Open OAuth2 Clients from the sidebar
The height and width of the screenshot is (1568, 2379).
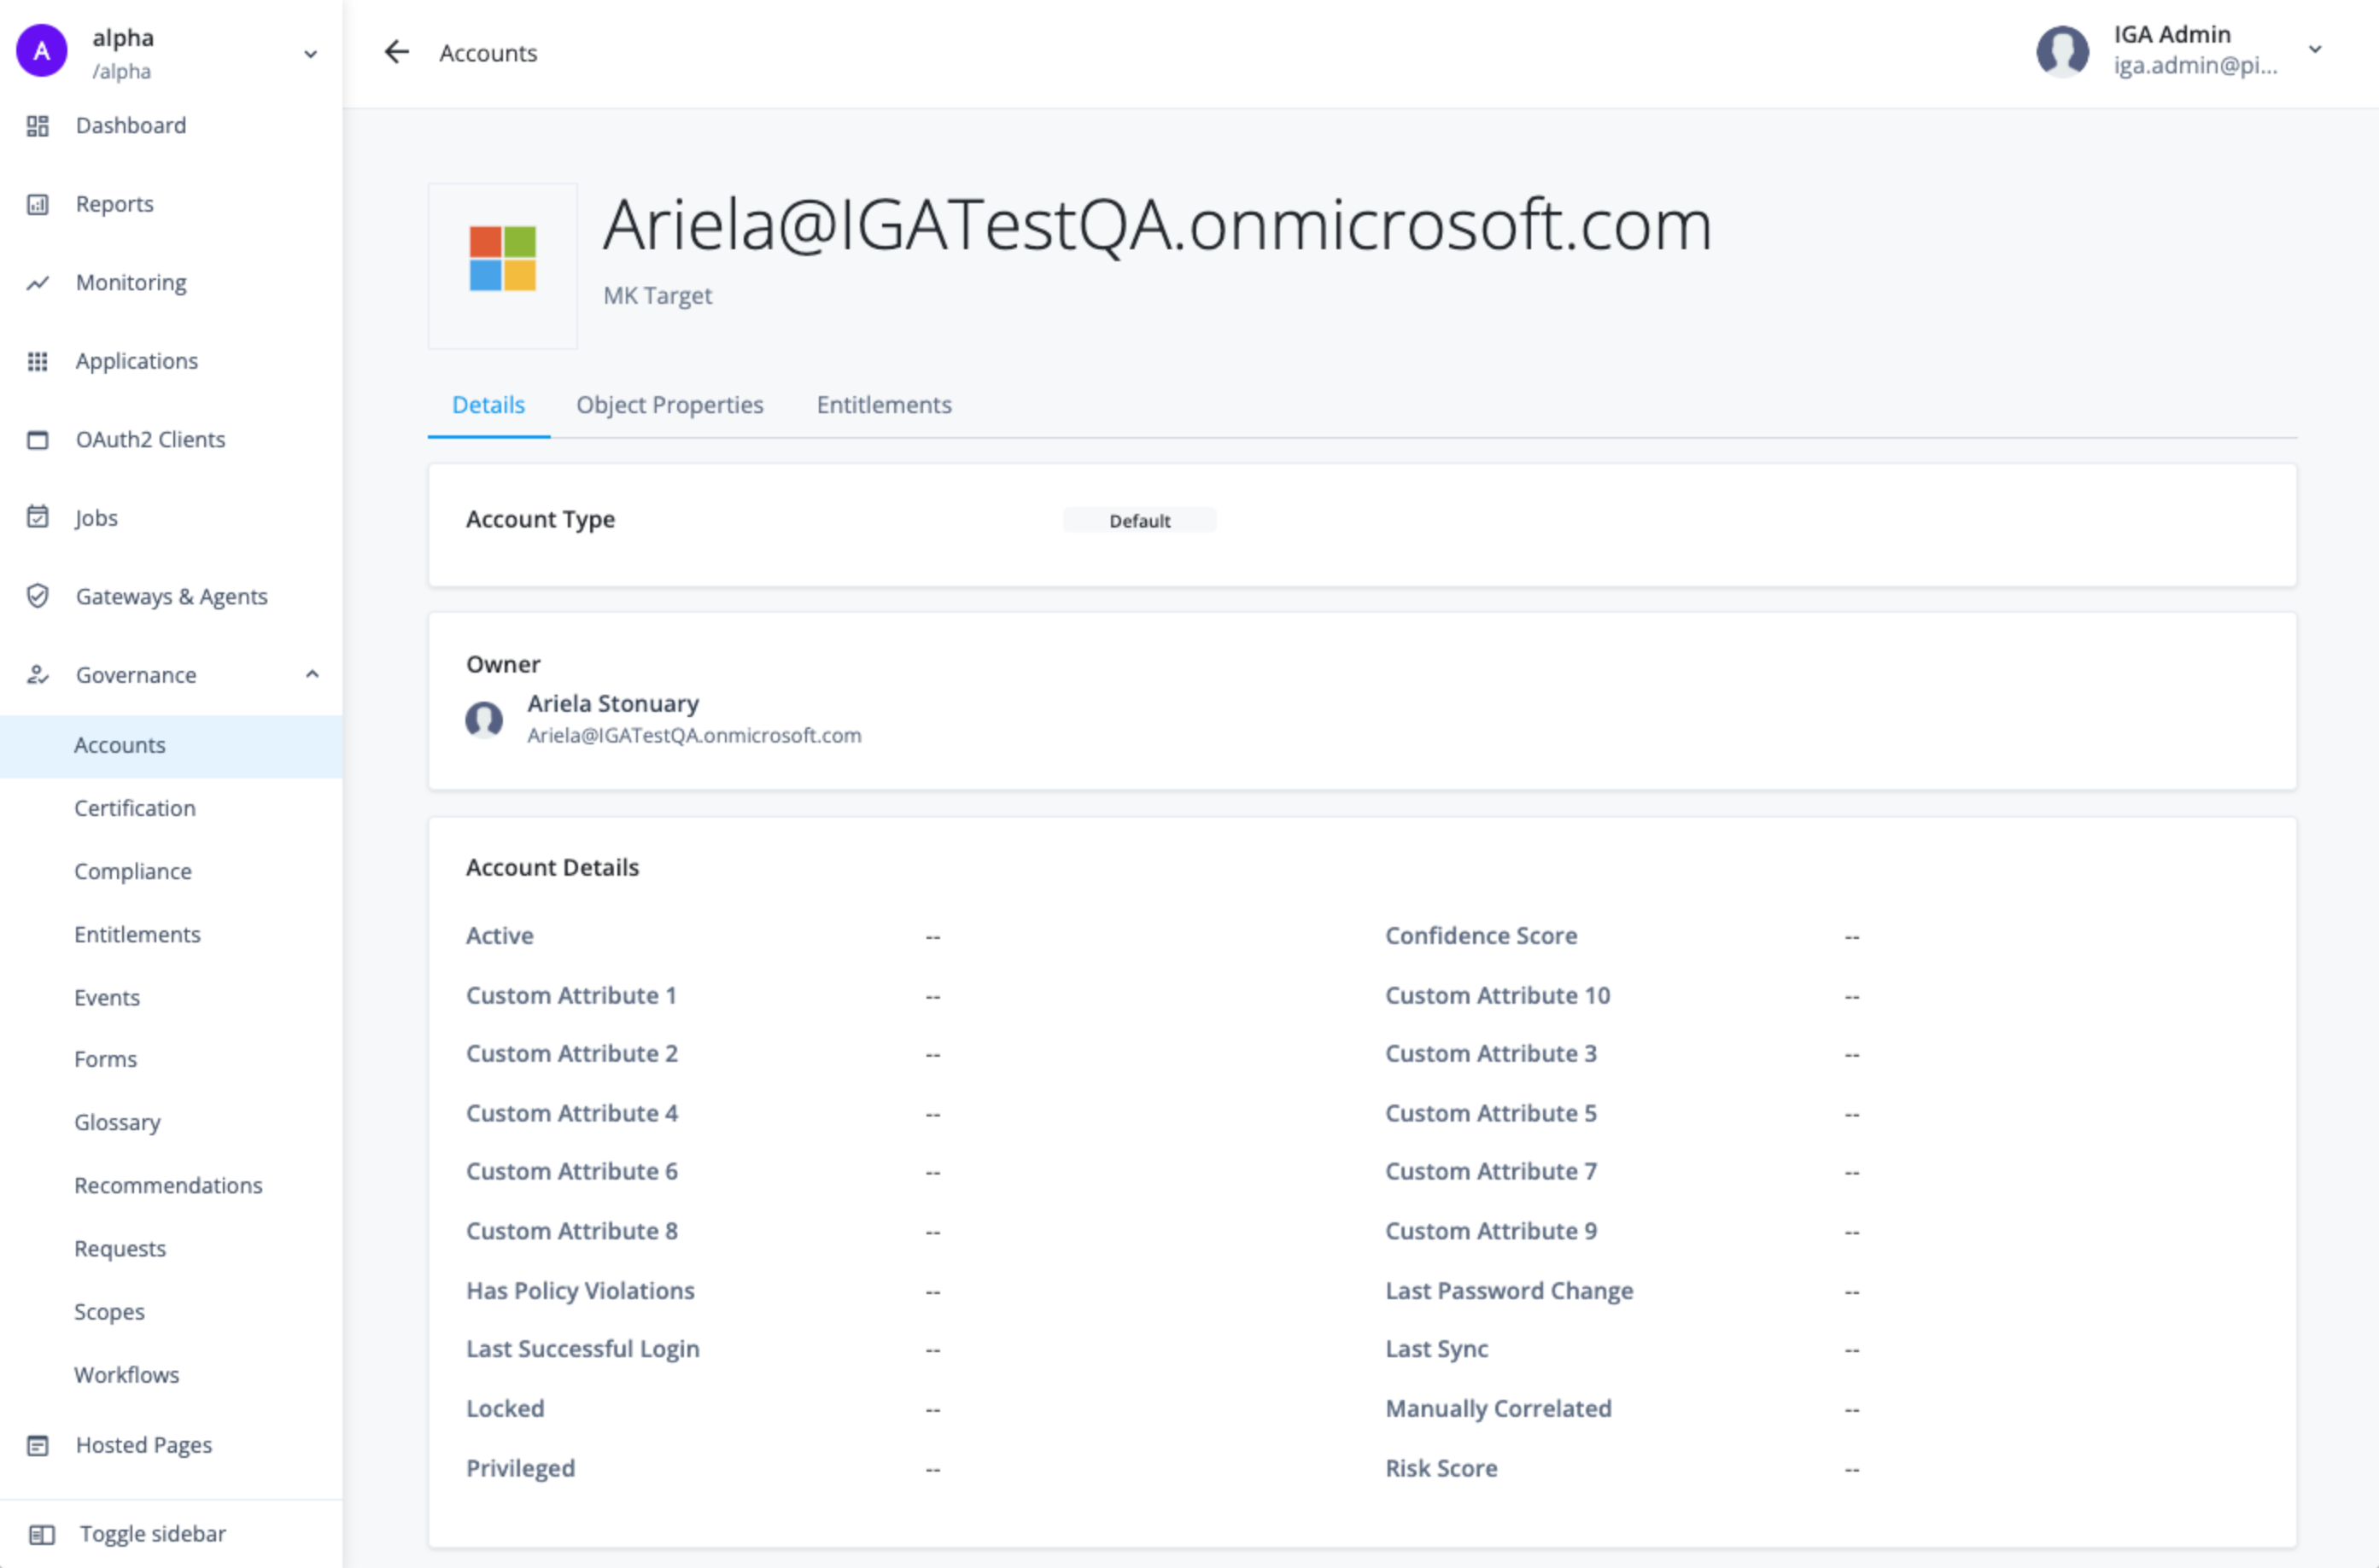(x=150, y=439)
